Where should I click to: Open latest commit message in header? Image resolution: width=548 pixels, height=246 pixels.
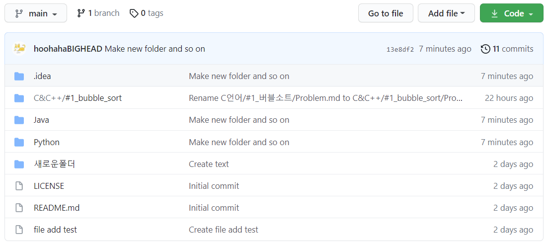point(155,49)
